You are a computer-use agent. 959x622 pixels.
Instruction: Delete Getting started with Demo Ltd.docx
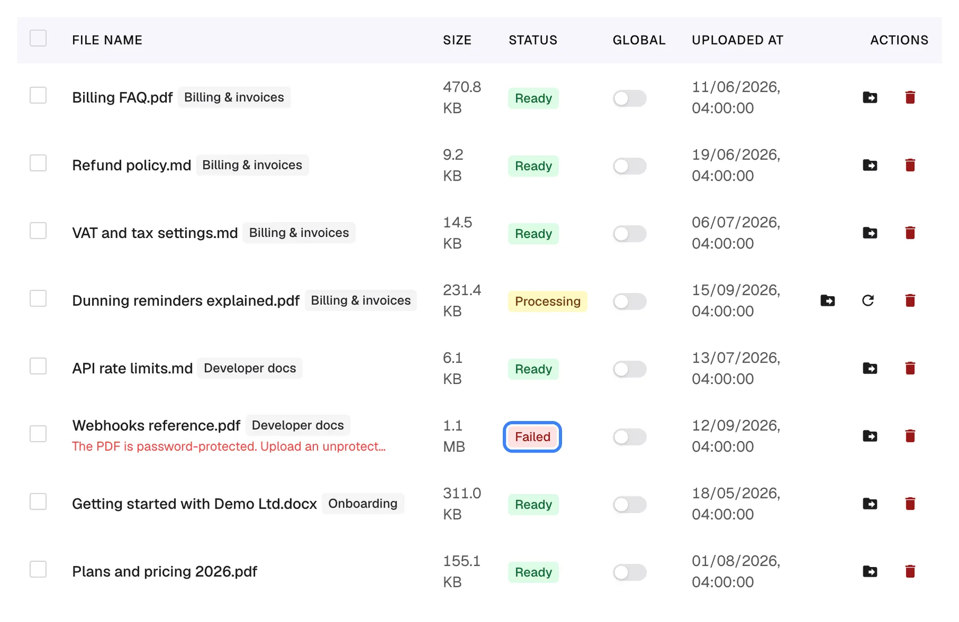(910, 504)
